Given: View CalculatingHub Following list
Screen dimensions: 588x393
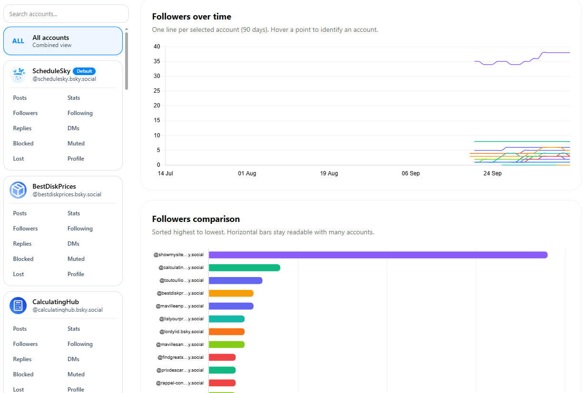Looking at the screenshot, I should click(80, 344).
